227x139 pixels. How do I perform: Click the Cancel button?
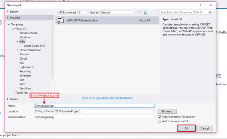click(x=205, y=128)
